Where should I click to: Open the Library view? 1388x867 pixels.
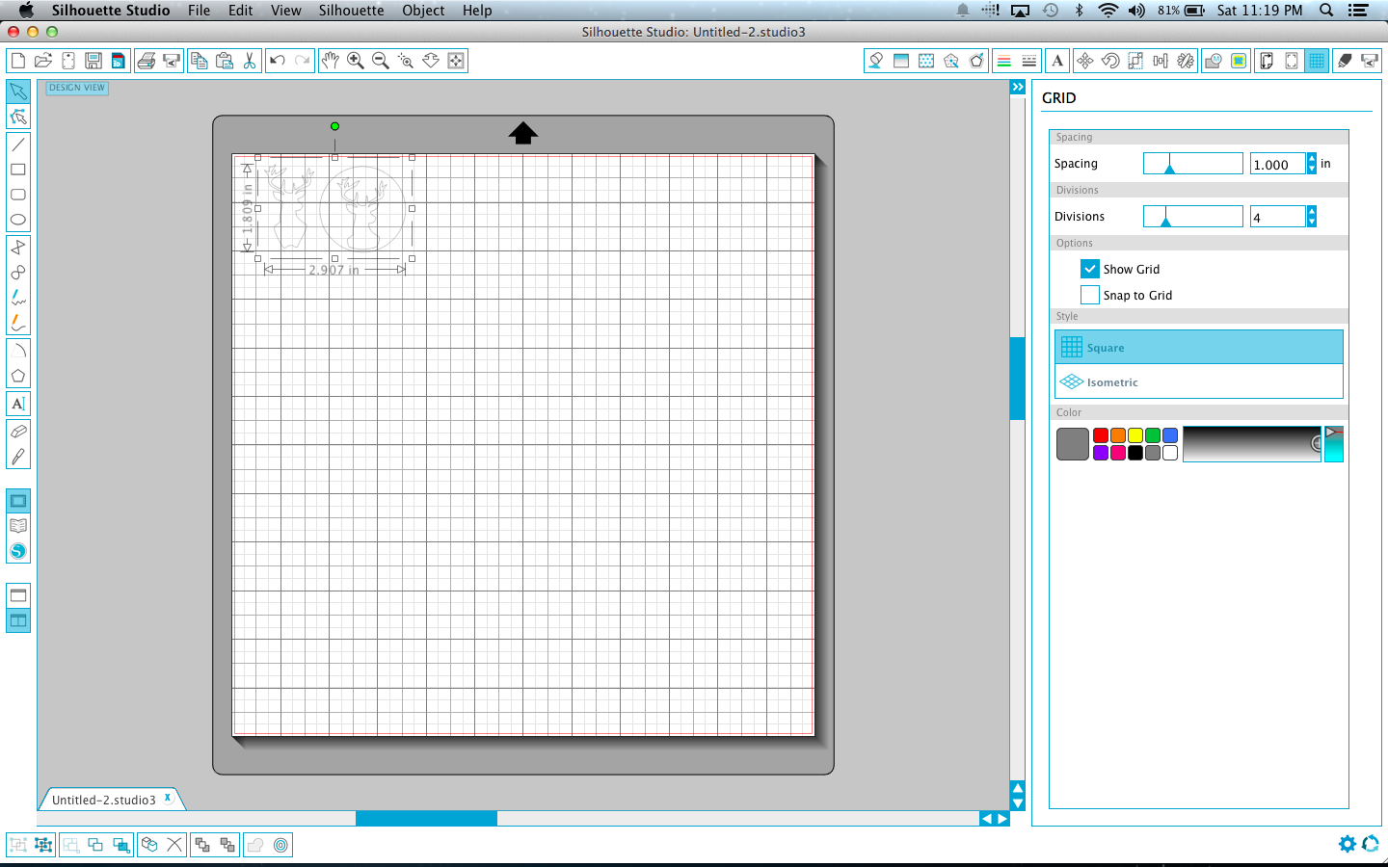[18, 526]
